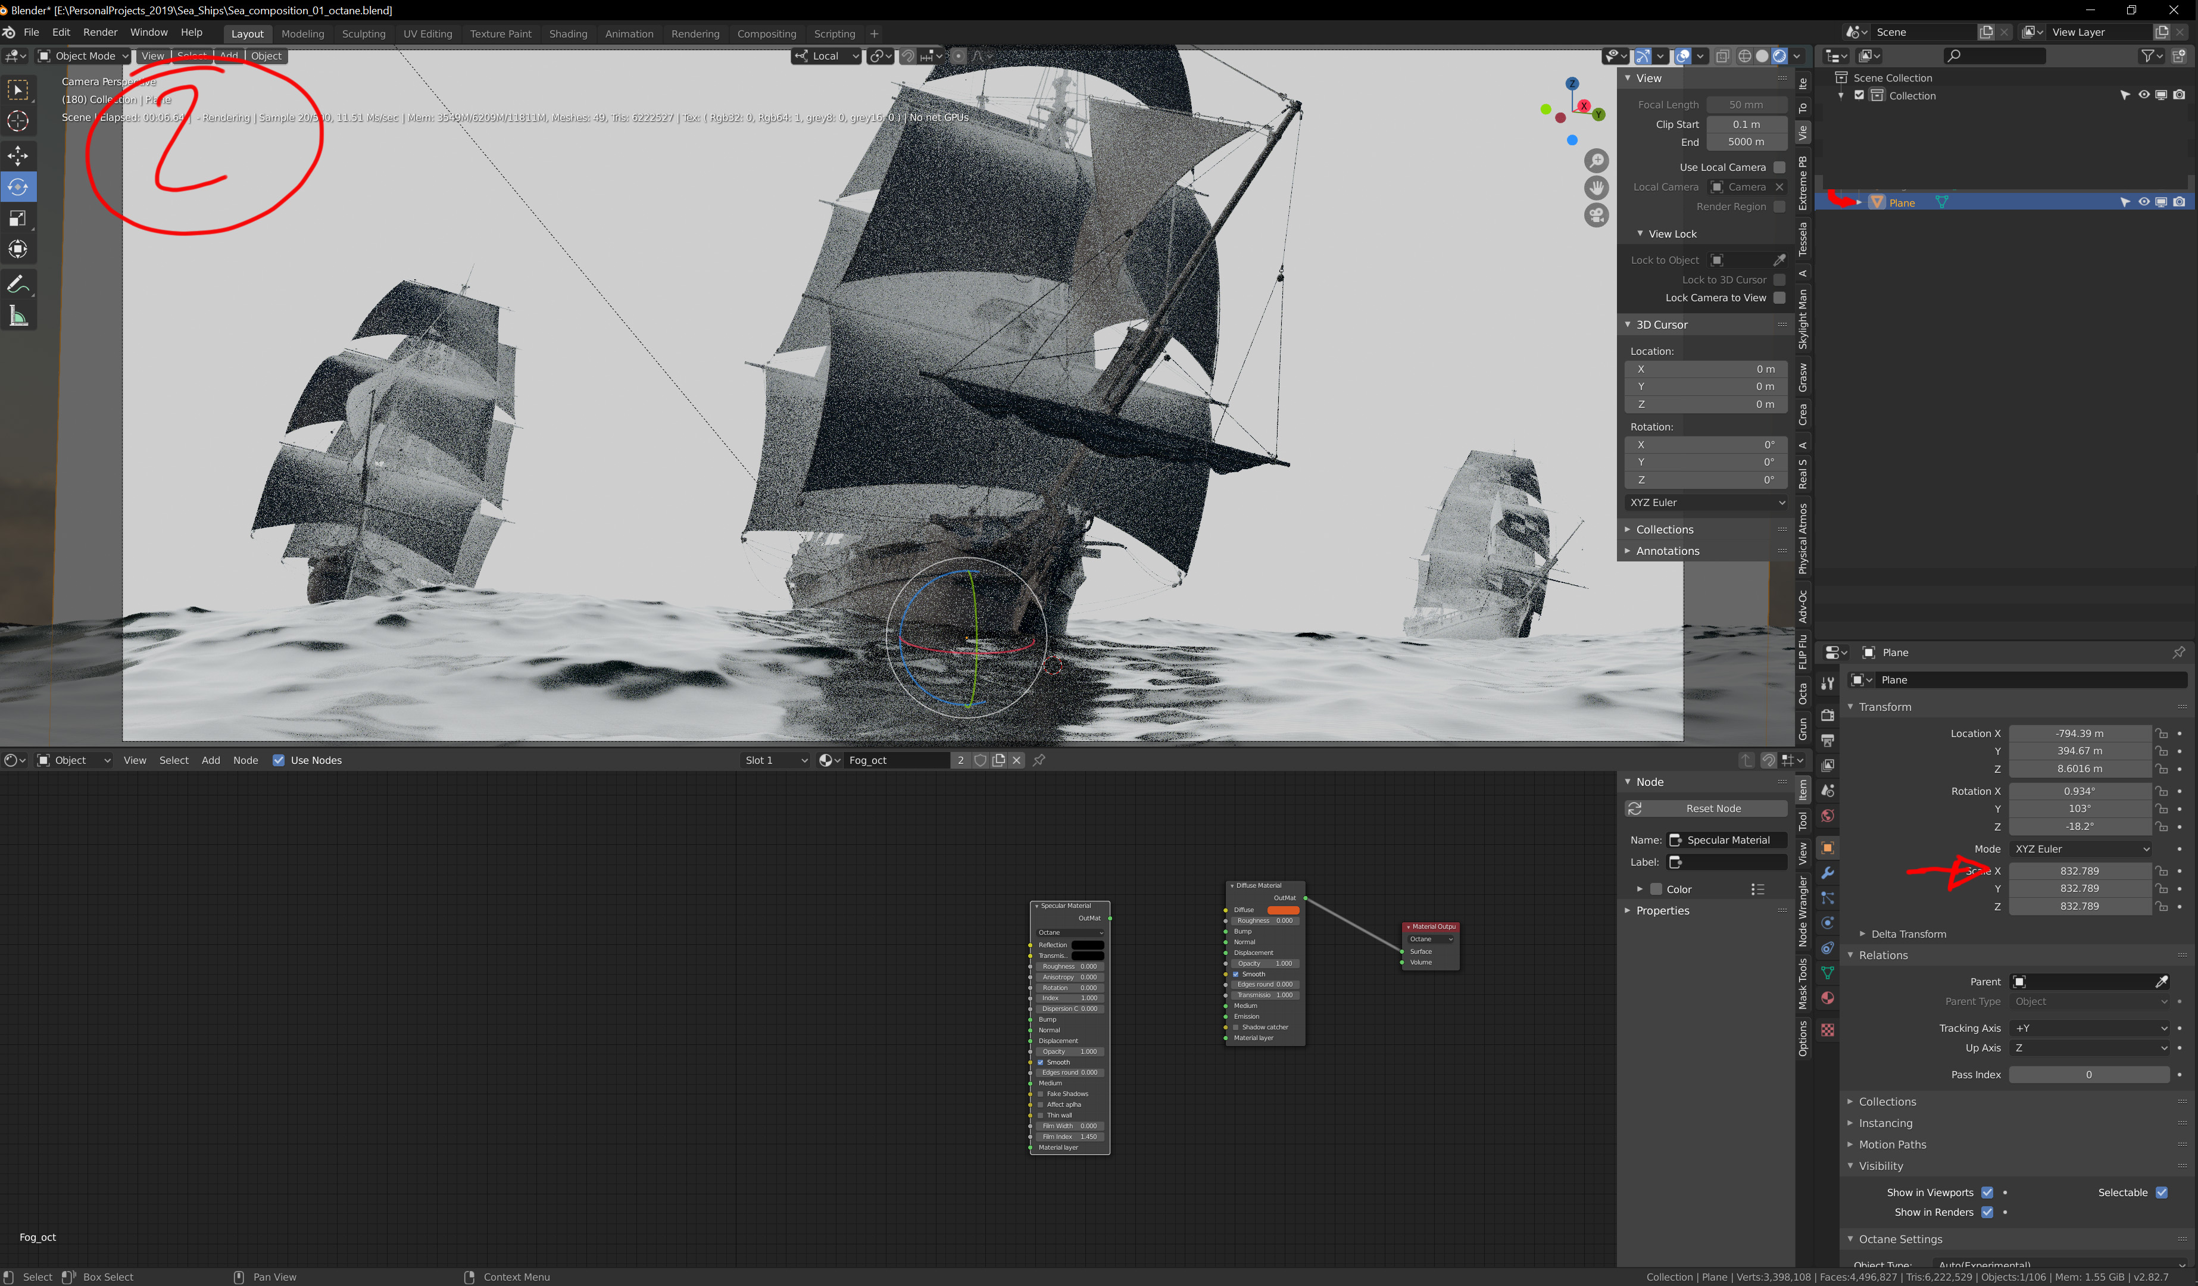Select the Annotate pencil tool
2198x1286 pixels.
click(17, 285)
